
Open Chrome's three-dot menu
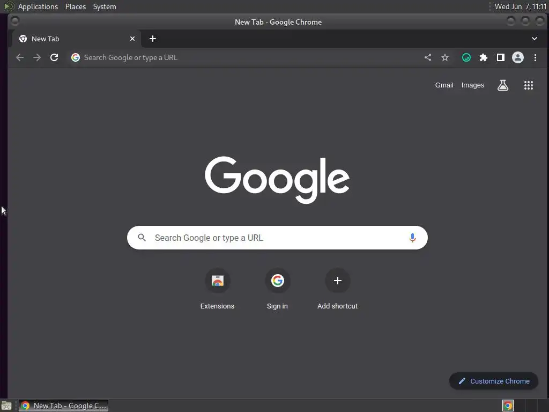[x=535, y=57]
